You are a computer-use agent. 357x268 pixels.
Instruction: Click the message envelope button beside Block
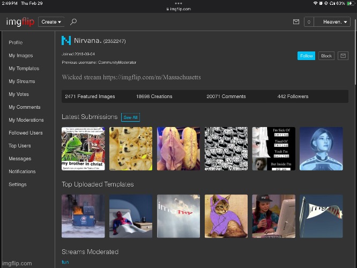tap(343, 56)
